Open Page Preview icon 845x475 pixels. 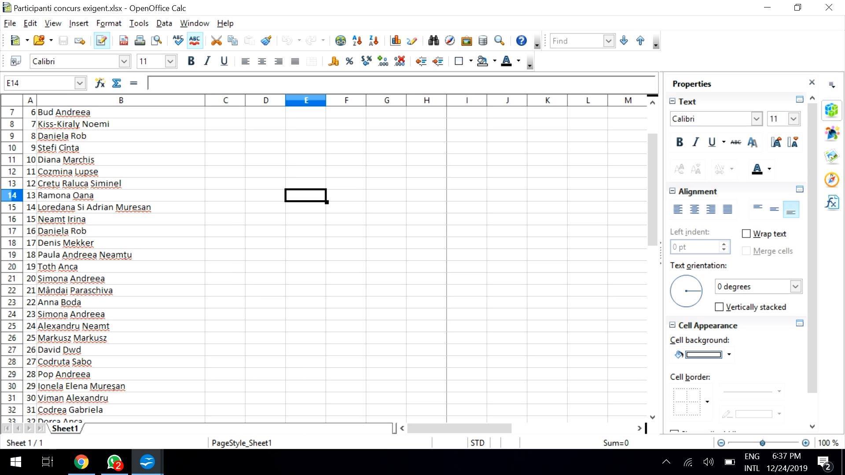click(x=156, y=41)
